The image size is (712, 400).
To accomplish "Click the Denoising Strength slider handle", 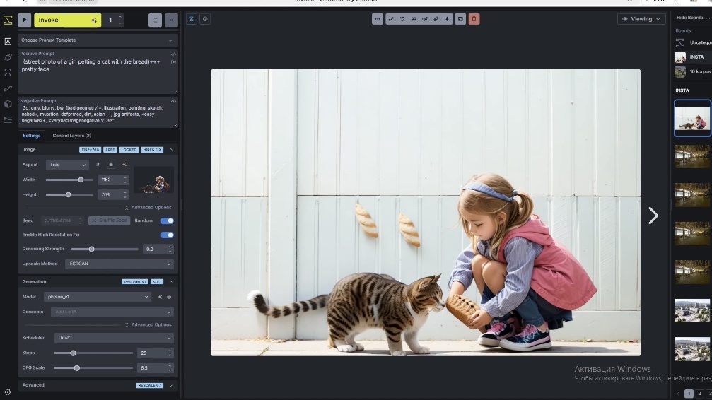I will coord(91,249).
